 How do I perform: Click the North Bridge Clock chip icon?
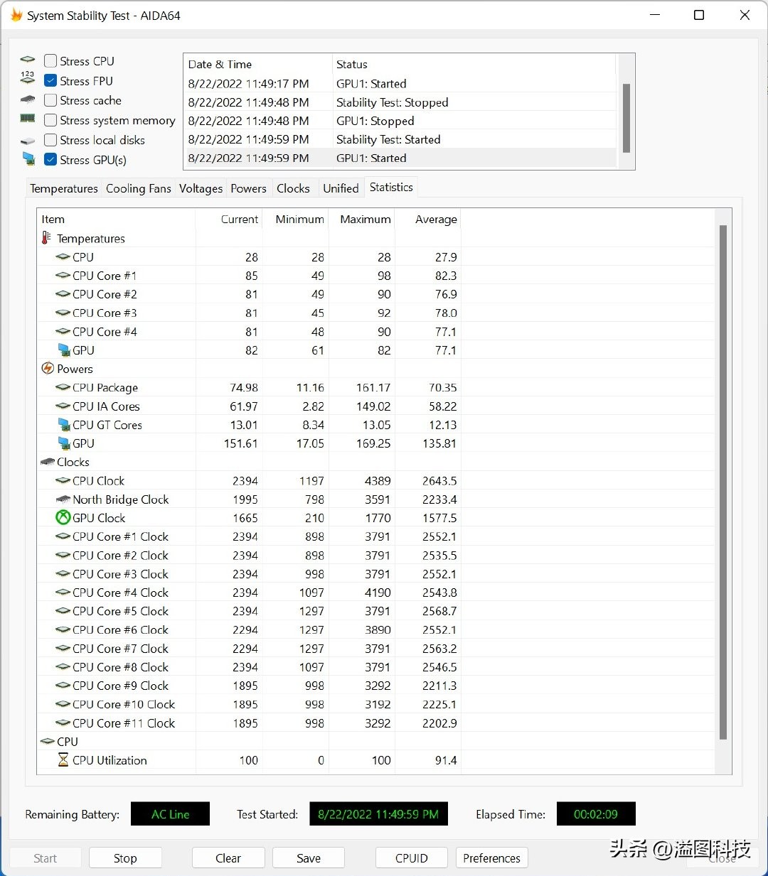[x=63, y=499]
